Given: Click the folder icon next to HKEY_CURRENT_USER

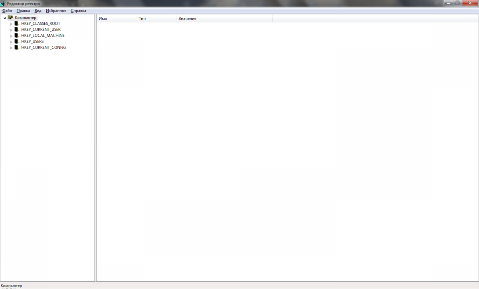Looking at the screenshot, I should [x=16, y=29].
